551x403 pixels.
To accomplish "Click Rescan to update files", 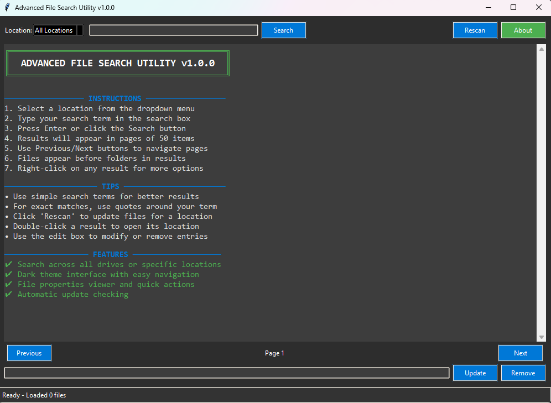I will point(475,30).
